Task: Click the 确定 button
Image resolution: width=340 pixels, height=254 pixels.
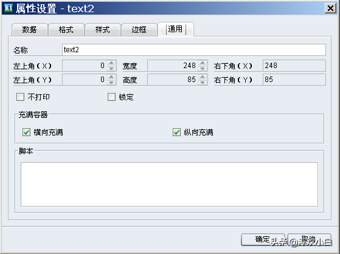Action: coord(263,239)
